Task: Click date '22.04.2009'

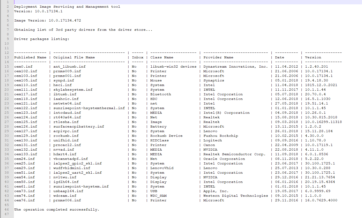Action: tap(287, 145)
